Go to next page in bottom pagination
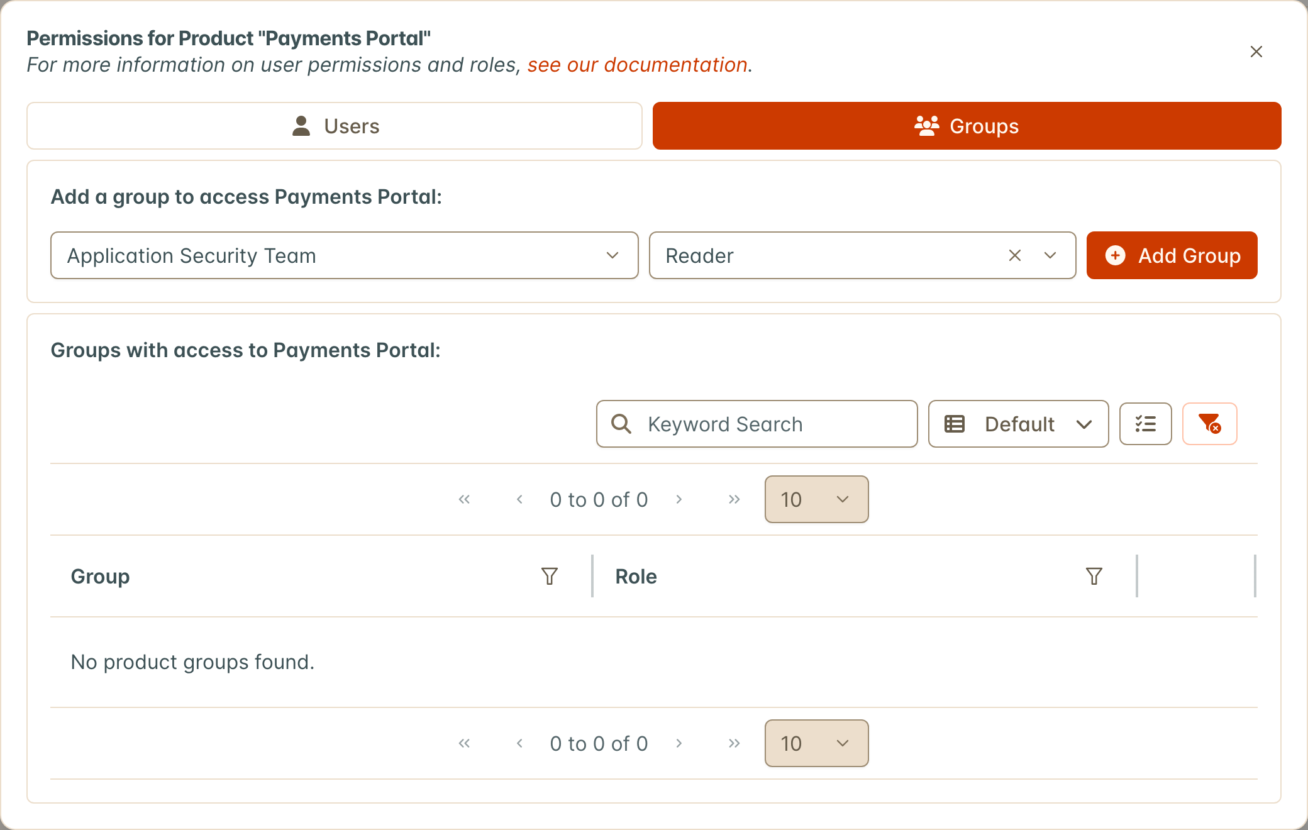The width and height of the screenshot is (1308, 830). 679,743
